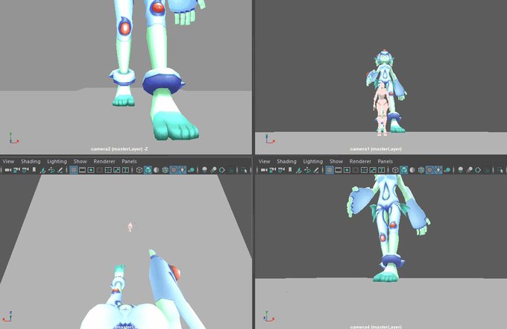Toggle Shadows in camera4 viewport toolbar

[447, 170]
